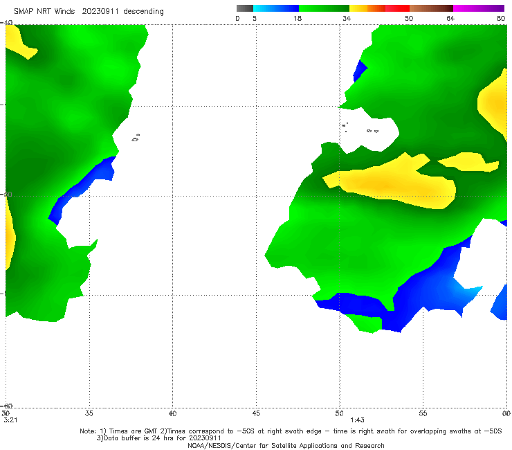This screenshot has width=512, height=450.
Task: Click the '45' longitude label on bottom axis
Action: 256,413
